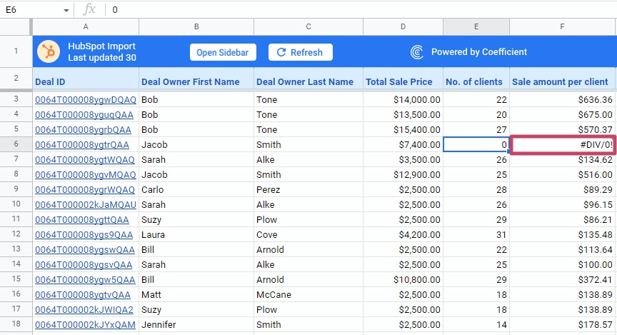
Task: Open deal link 0064T000002kJYxQAM
Action: 85,325
